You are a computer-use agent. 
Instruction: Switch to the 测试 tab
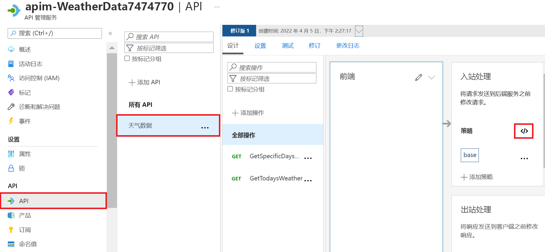point(288,46)
